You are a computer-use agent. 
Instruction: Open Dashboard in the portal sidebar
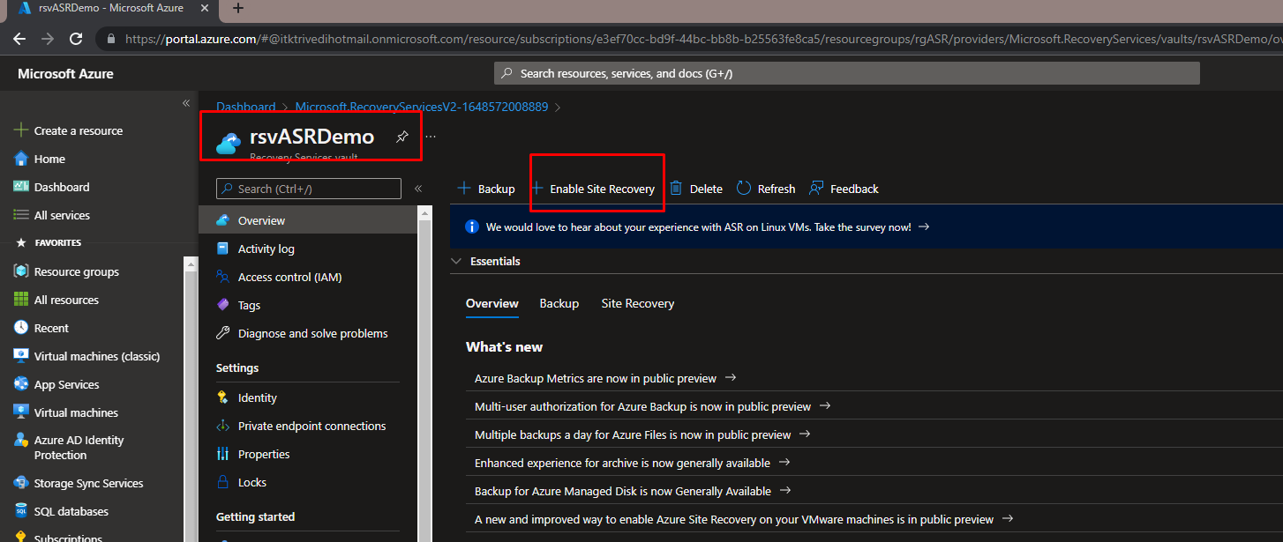(x=62, y=187)
